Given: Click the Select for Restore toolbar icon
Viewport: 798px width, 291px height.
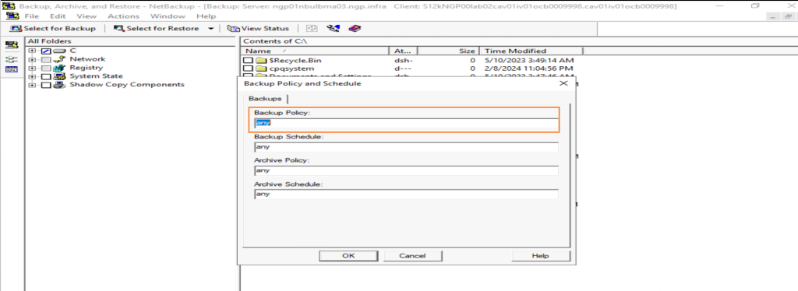Looking at the screenshot, I should [x=156, y=29].
